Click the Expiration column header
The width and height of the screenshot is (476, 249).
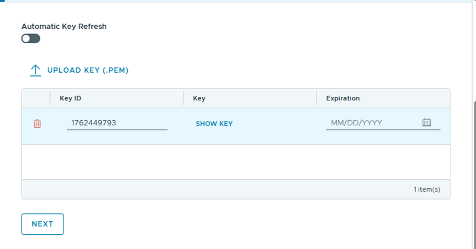[x=343, y=98]
